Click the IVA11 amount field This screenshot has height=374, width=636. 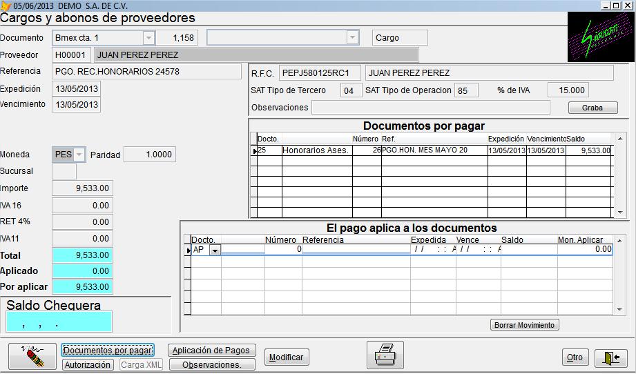82,239
